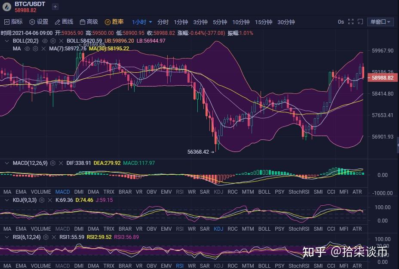Add a new chart window pane

(x=360, y=22)
